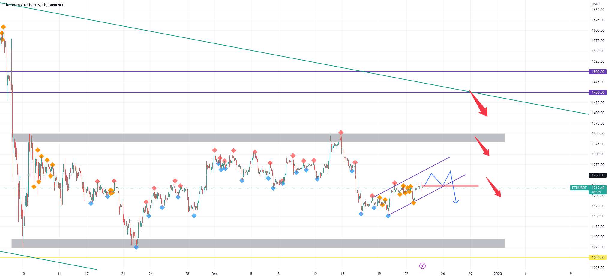Click the USDT currency label

coord(596,4)
